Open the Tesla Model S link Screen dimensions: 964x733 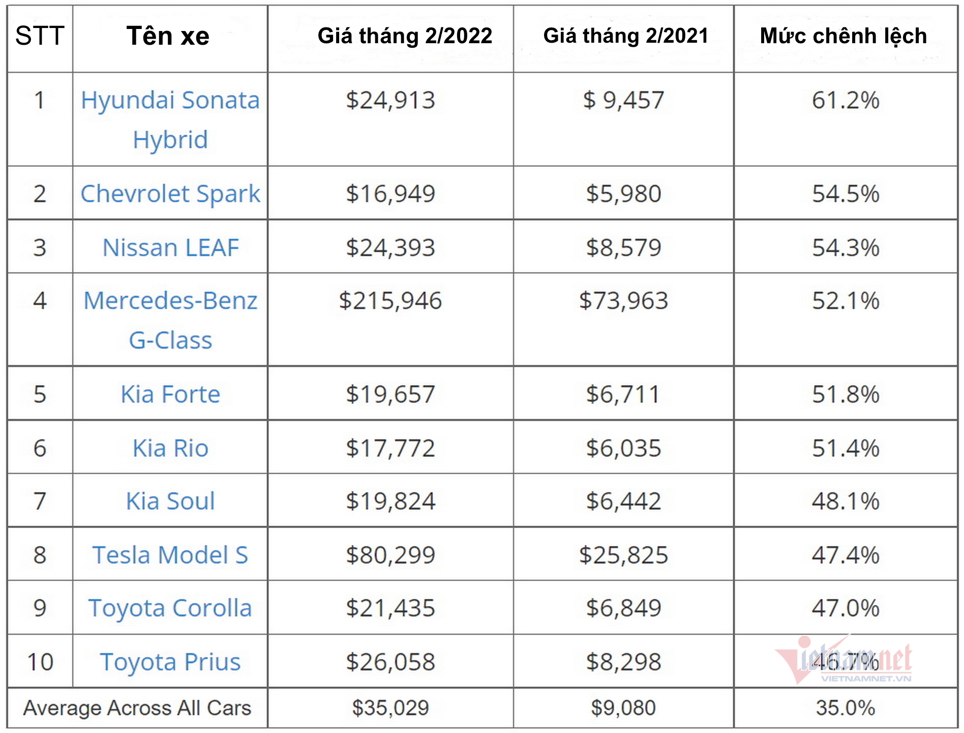[x=170, y=555]
